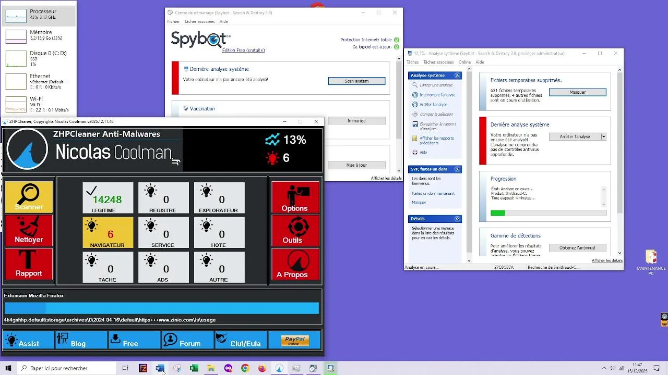Click the blue ZHPCleaner scan progress bar
Viewport: 668px width, 375px height.
[x=161, y=308]
